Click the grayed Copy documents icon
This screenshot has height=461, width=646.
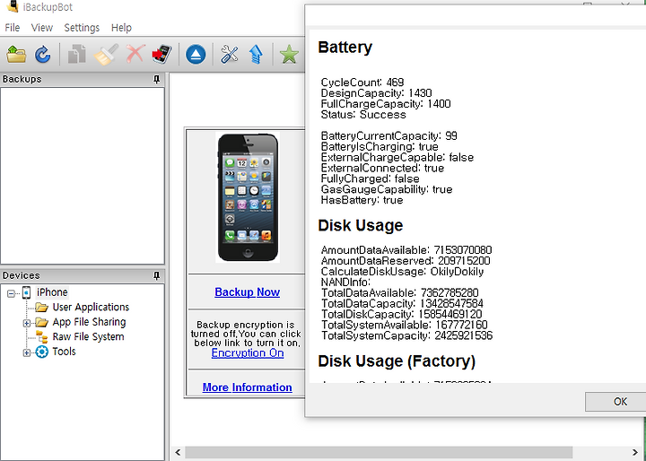pyautogui.click(x=76, y=54)
